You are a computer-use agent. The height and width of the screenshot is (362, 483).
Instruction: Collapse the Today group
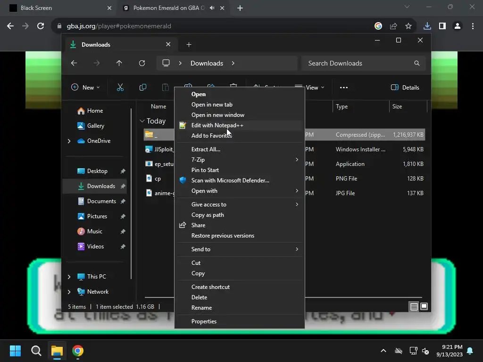coord(142,121)
